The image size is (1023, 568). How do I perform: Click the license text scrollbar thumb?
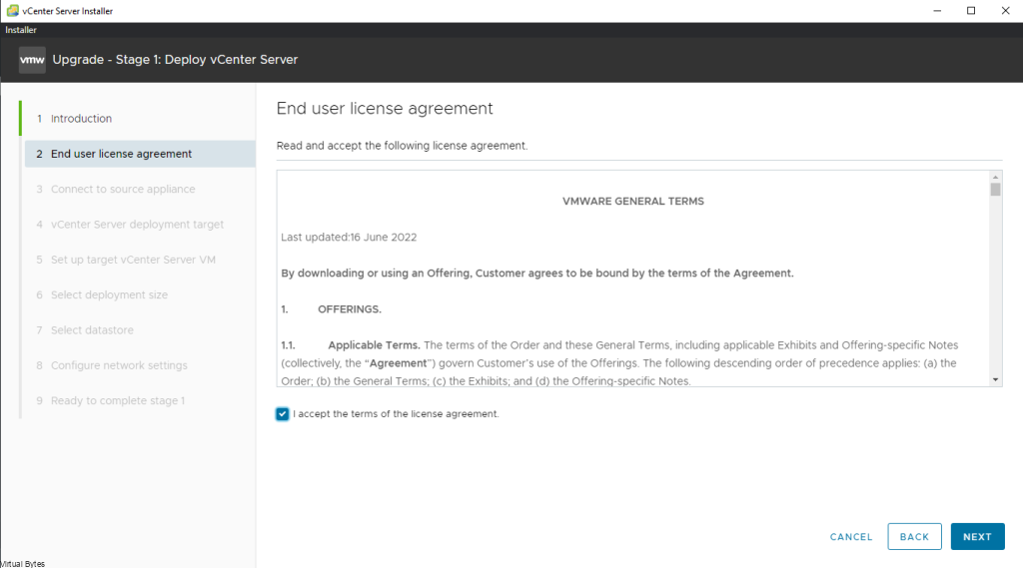(x=995, y=189)
